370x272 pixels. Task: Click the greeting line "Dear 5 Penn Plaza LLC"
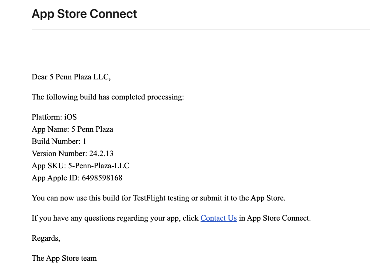point(71,77)
